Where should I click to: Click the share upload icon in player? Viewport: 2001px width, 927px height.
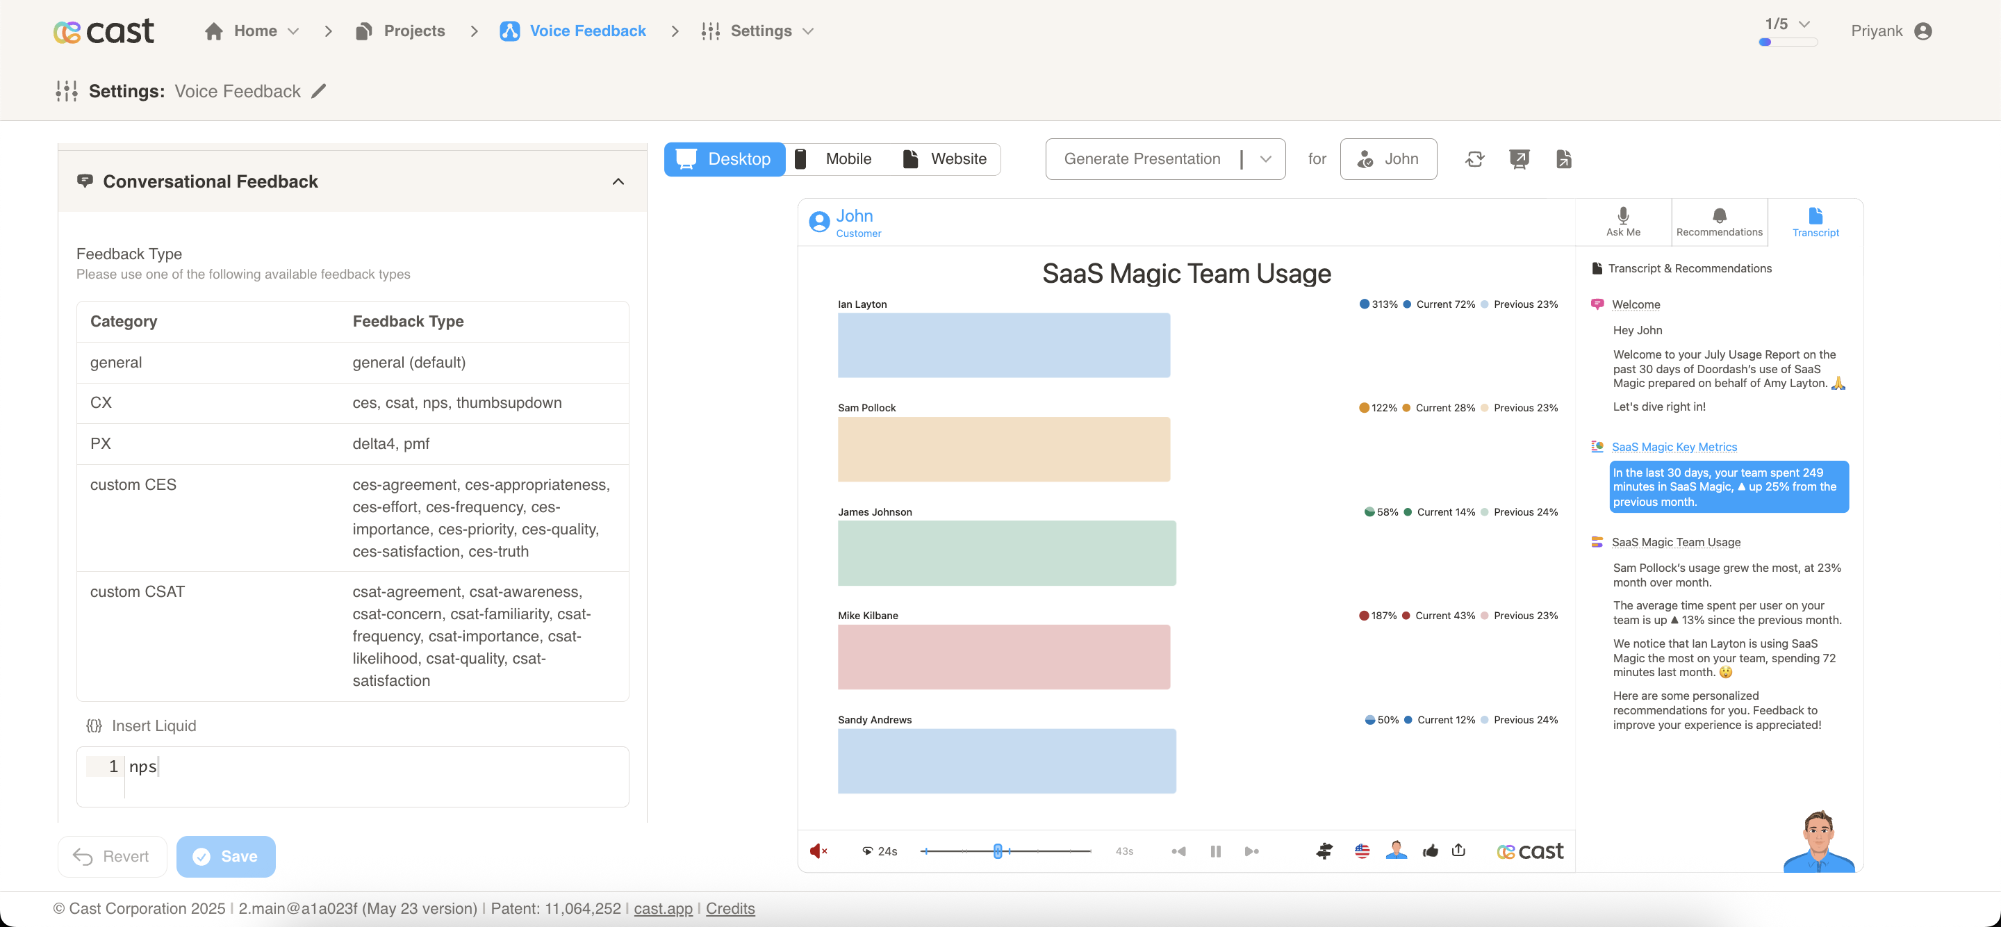pyautogui.click(x=1459, y=850)
